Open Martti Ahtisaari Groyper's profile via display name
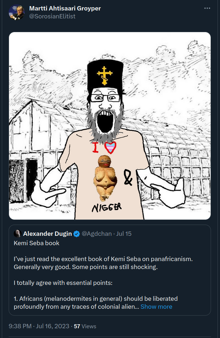This screenshot has width=220, height=338. click(x=64, y=8)
